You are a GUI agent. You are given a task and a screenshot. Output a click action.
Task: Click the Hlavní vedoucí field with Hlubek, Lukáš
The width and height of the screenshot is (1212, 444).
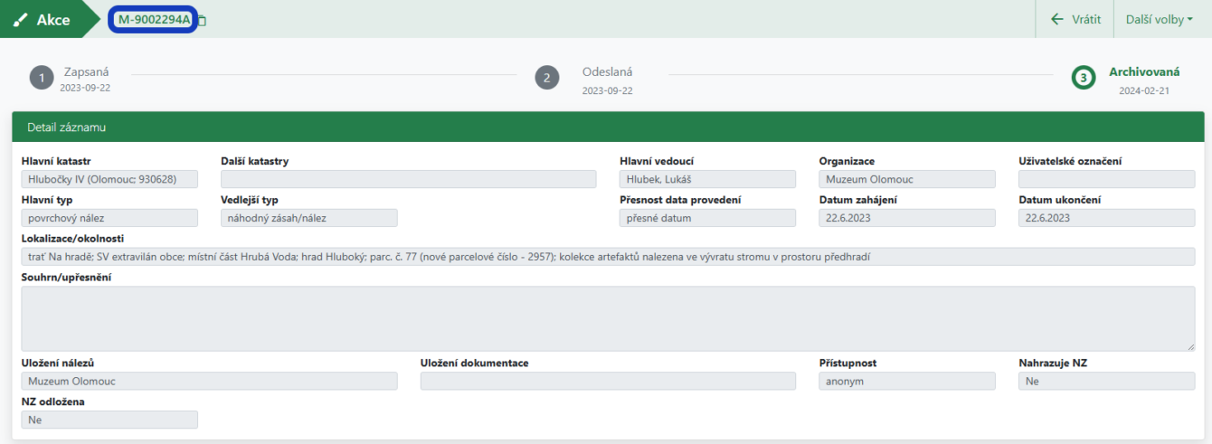pos(707,179)
